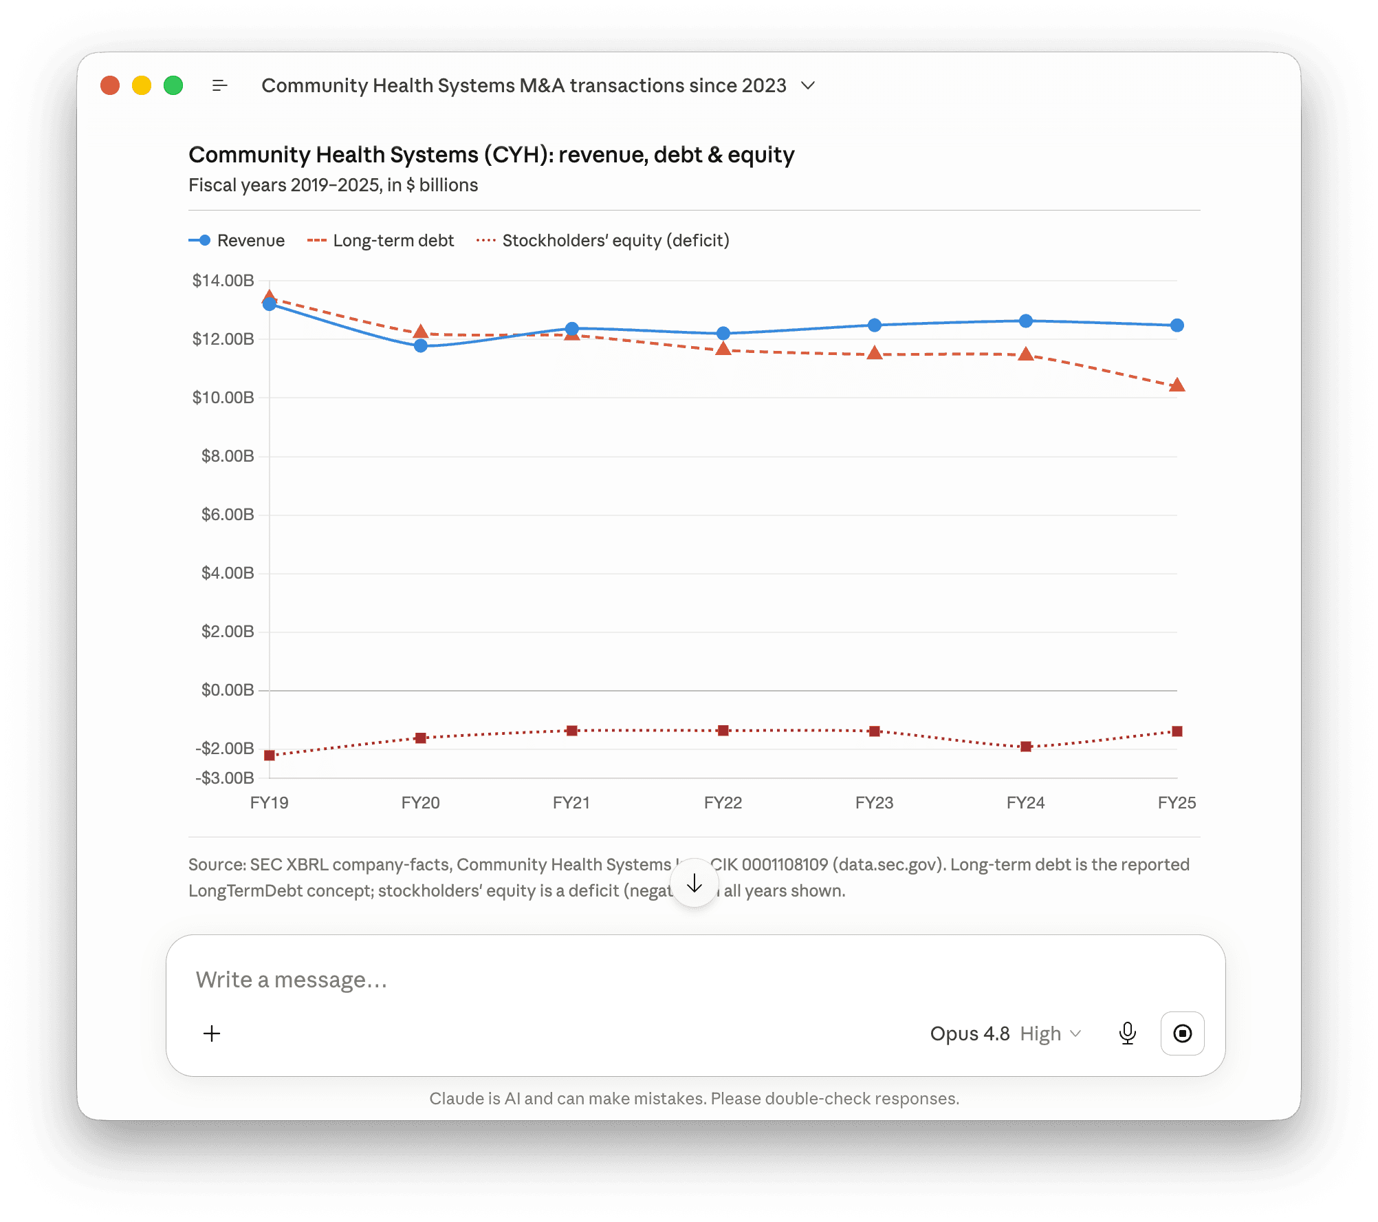Screen dimensions: 1378x1222
Task: Click the FY23 x-axis label
Action: [875, 803]
